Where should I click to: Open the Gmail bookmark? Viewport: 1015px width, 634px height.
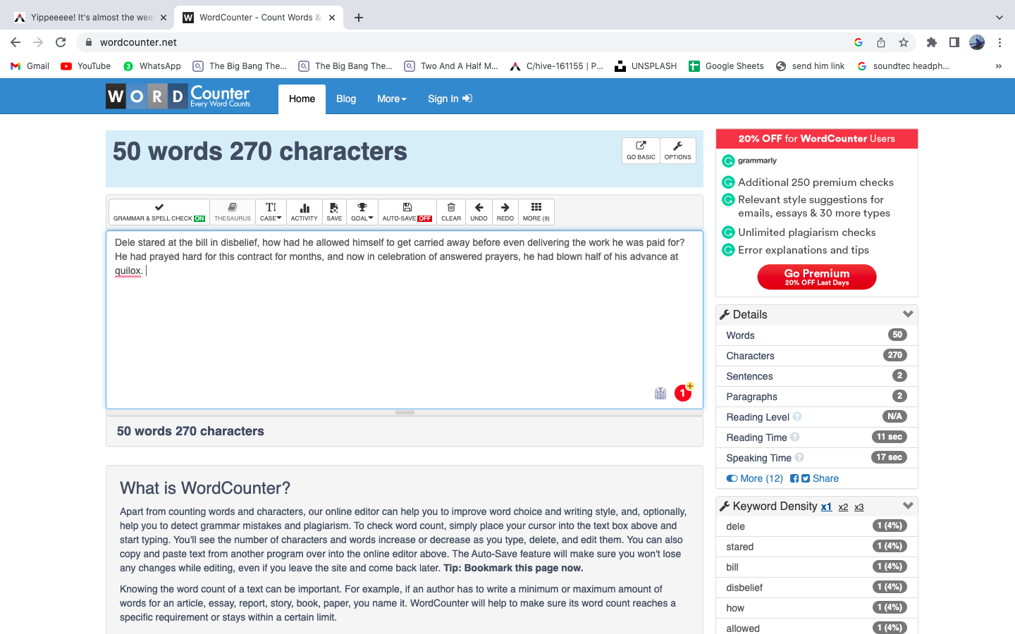point(30,66)
